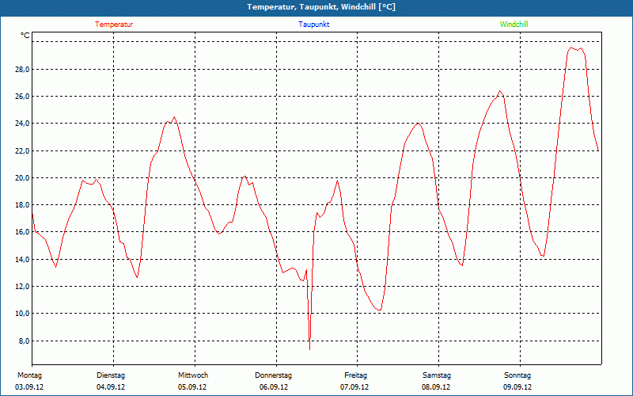Click the 20,0 y-axis value
This screenshot has width=633, height=396.
[x=22, y=177]
